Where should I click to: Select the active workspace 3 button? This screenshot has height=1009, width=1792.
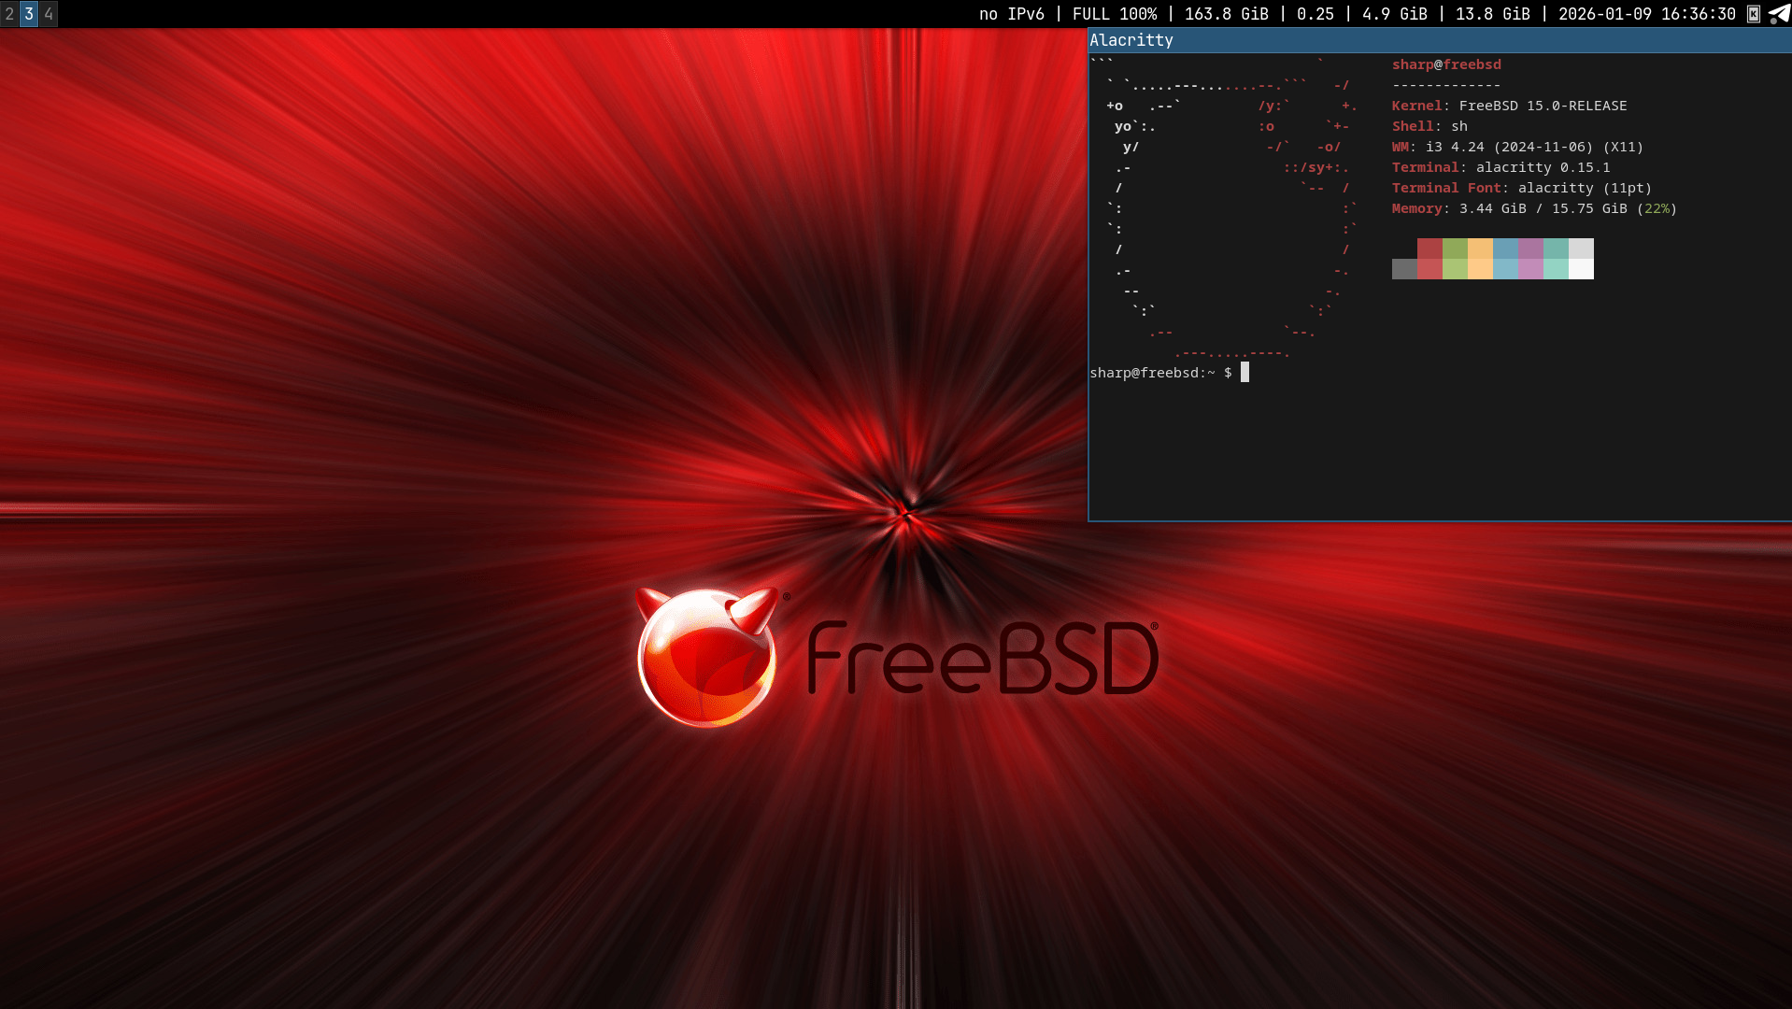point(29,14)
